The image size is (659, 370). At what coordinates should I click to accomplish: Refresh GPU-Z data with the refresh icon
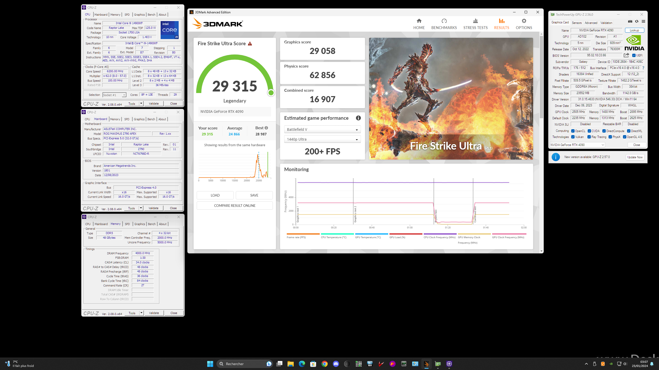(x=637, y=21)
